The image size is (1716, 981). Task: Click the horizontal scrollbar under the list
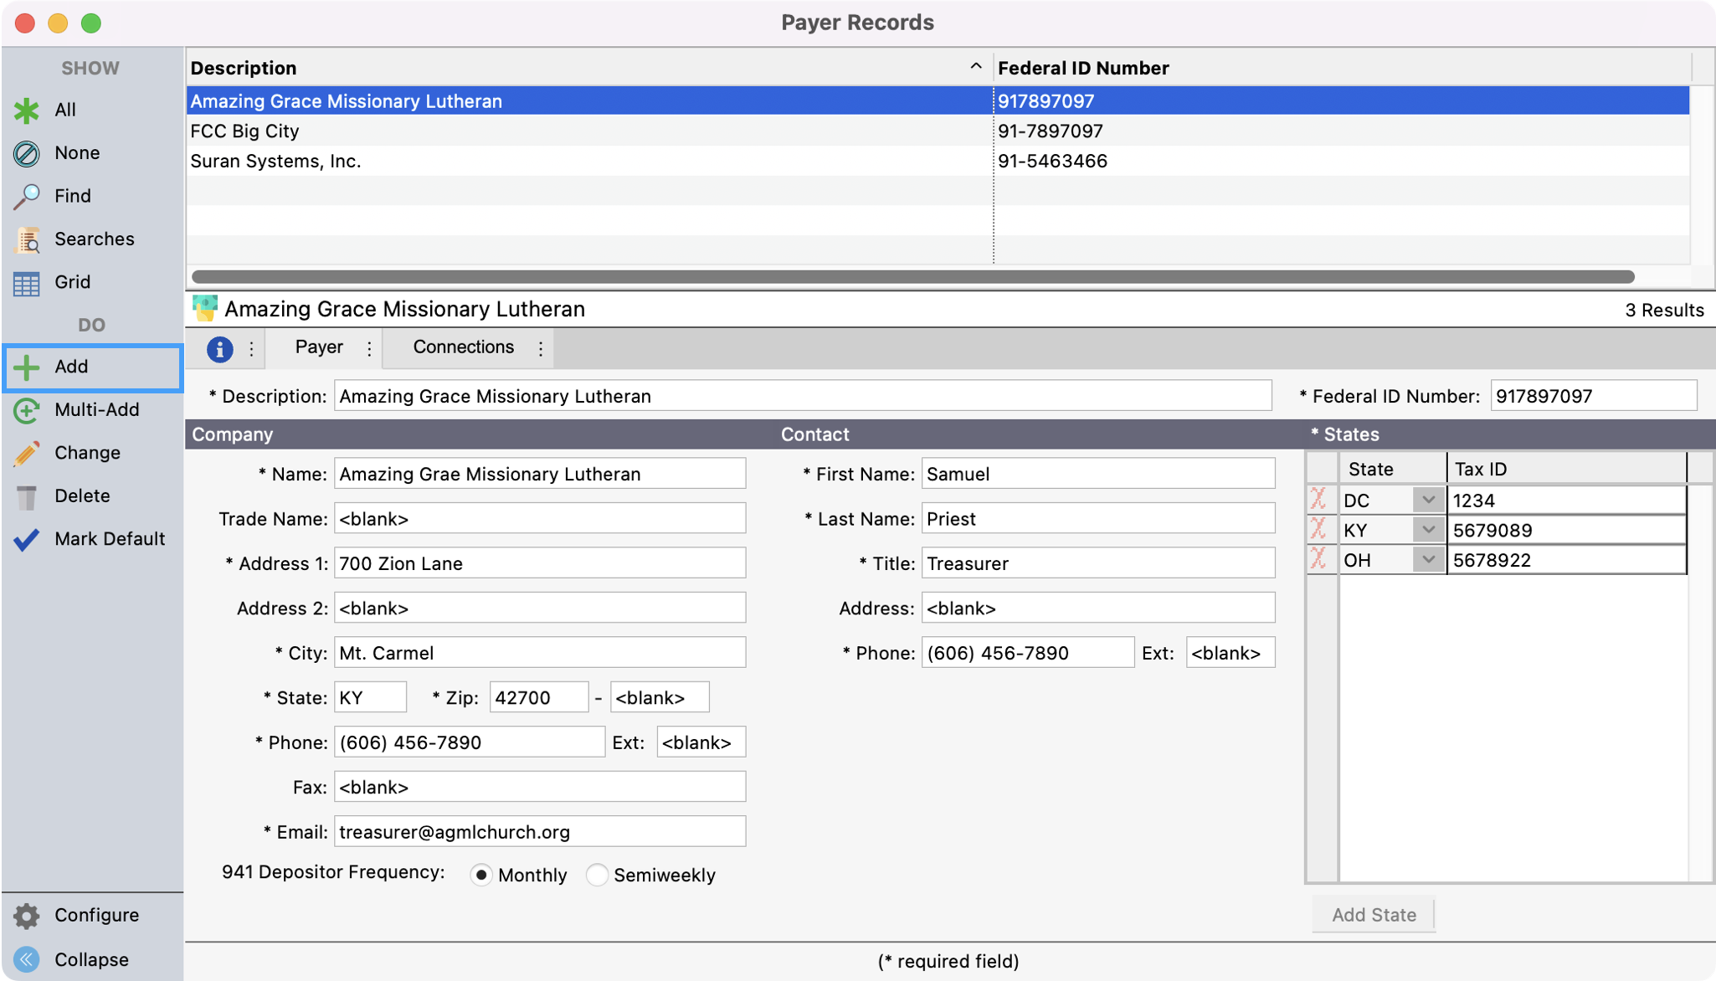[912, 276]
